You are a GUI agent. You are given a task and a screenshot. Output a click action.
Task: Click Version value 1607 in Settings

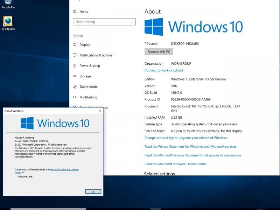click(x=174, y=86)
